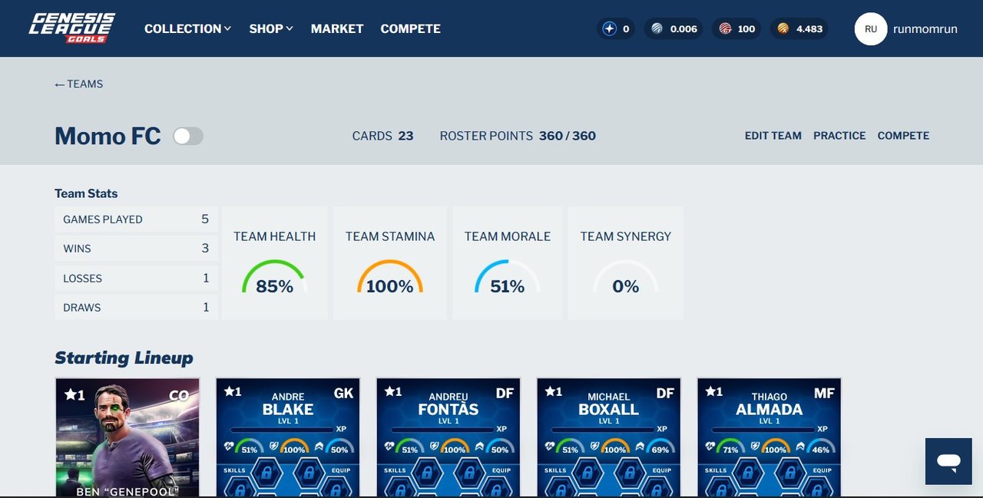
Task: Click the ALMADA player name
Action: (x=770, y=409)
